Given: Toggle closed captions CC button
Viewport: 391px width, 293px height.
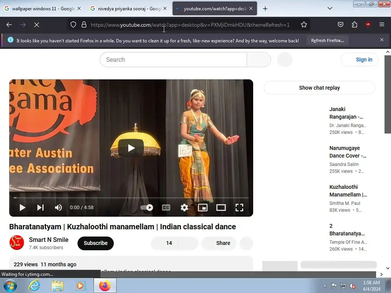Looking at the screenshot, I should click(166, 208).
